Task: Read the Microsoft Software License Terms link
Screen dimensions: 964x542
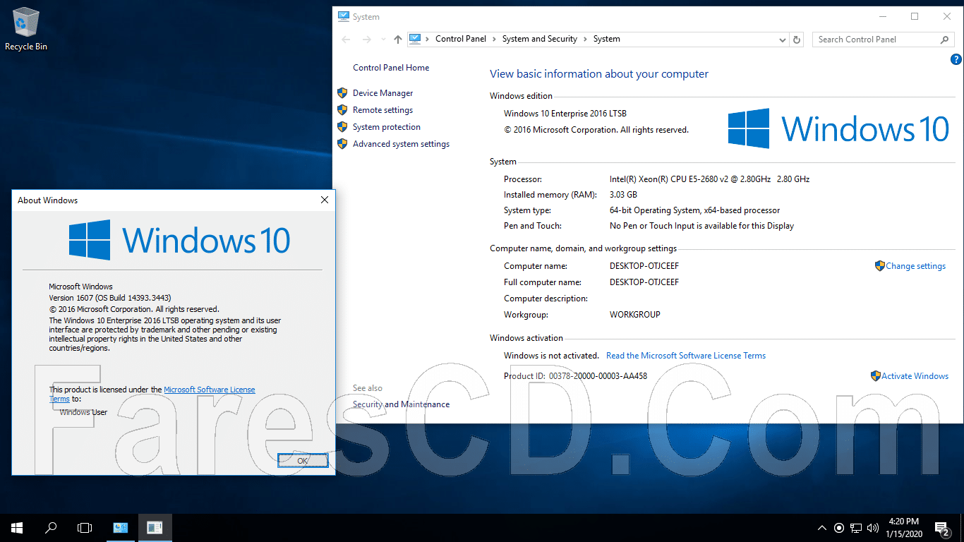Action: tap(686, 356)
